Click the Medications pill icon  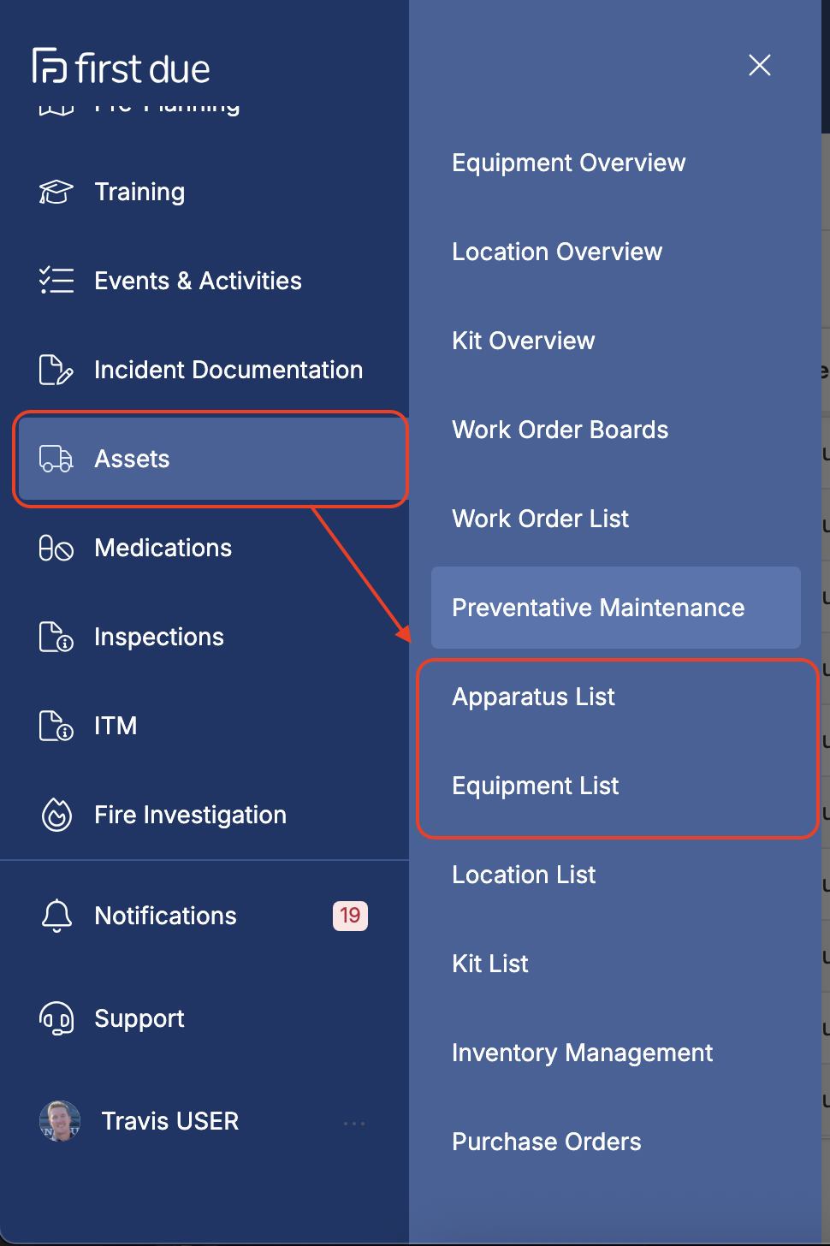tap(56, 548)
